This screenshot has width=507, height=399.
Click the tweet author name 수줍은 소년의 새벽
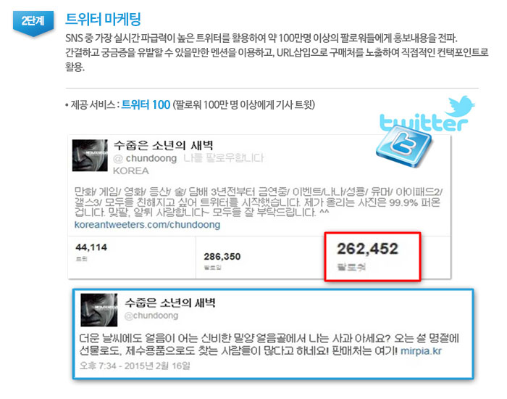170,303
